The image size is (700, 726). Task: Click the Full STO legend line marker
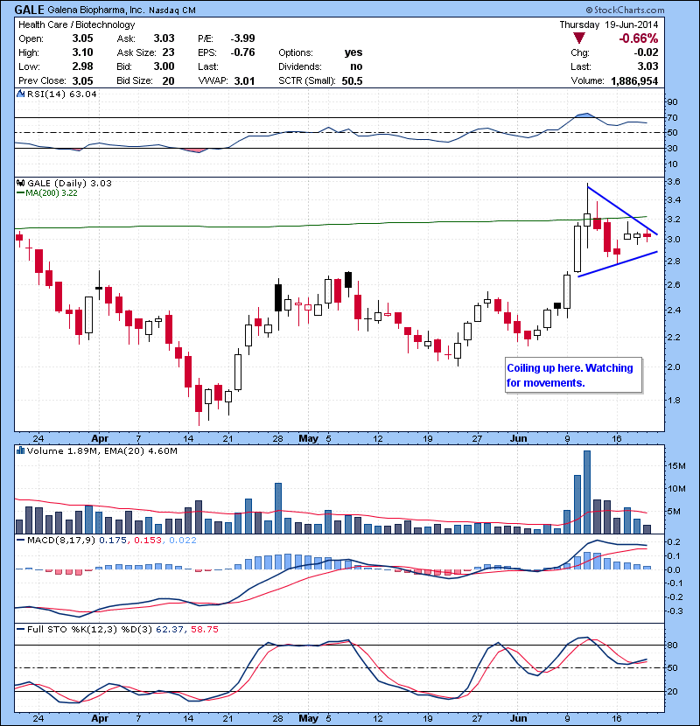point(20,629)
